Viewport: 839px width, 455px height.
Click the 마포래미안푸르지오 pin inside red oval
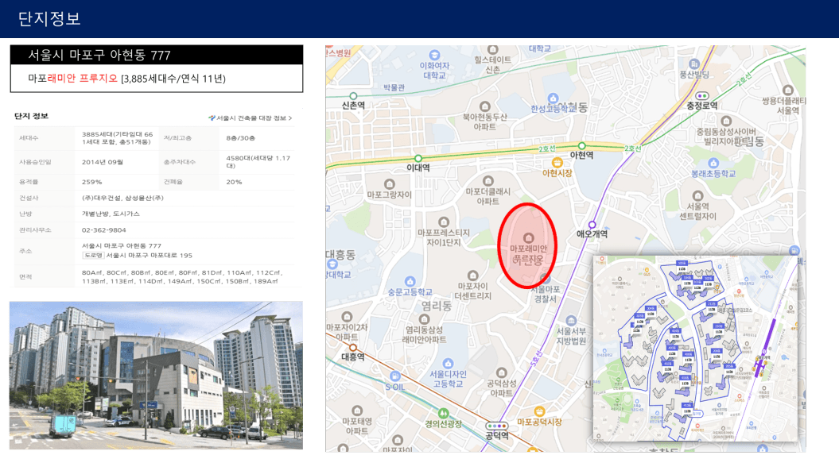[528, 237]
